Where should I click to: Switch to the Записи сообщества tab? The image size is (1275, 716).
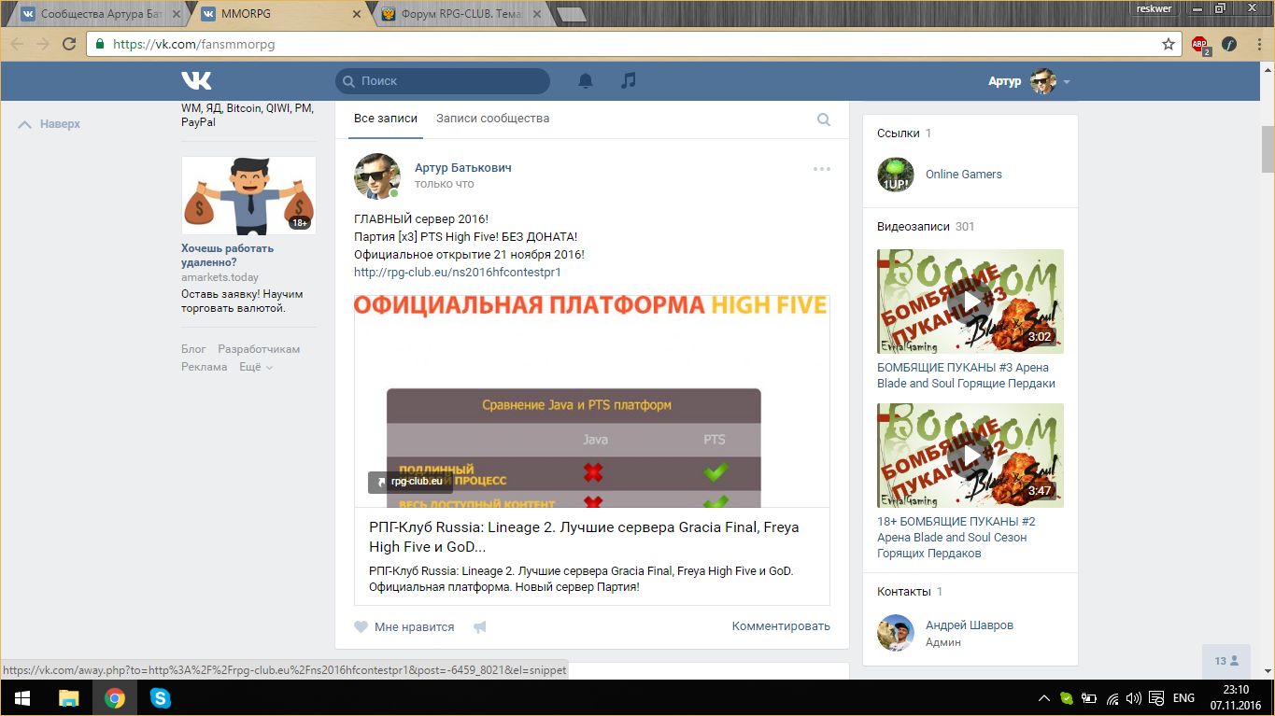pos(492,119)
